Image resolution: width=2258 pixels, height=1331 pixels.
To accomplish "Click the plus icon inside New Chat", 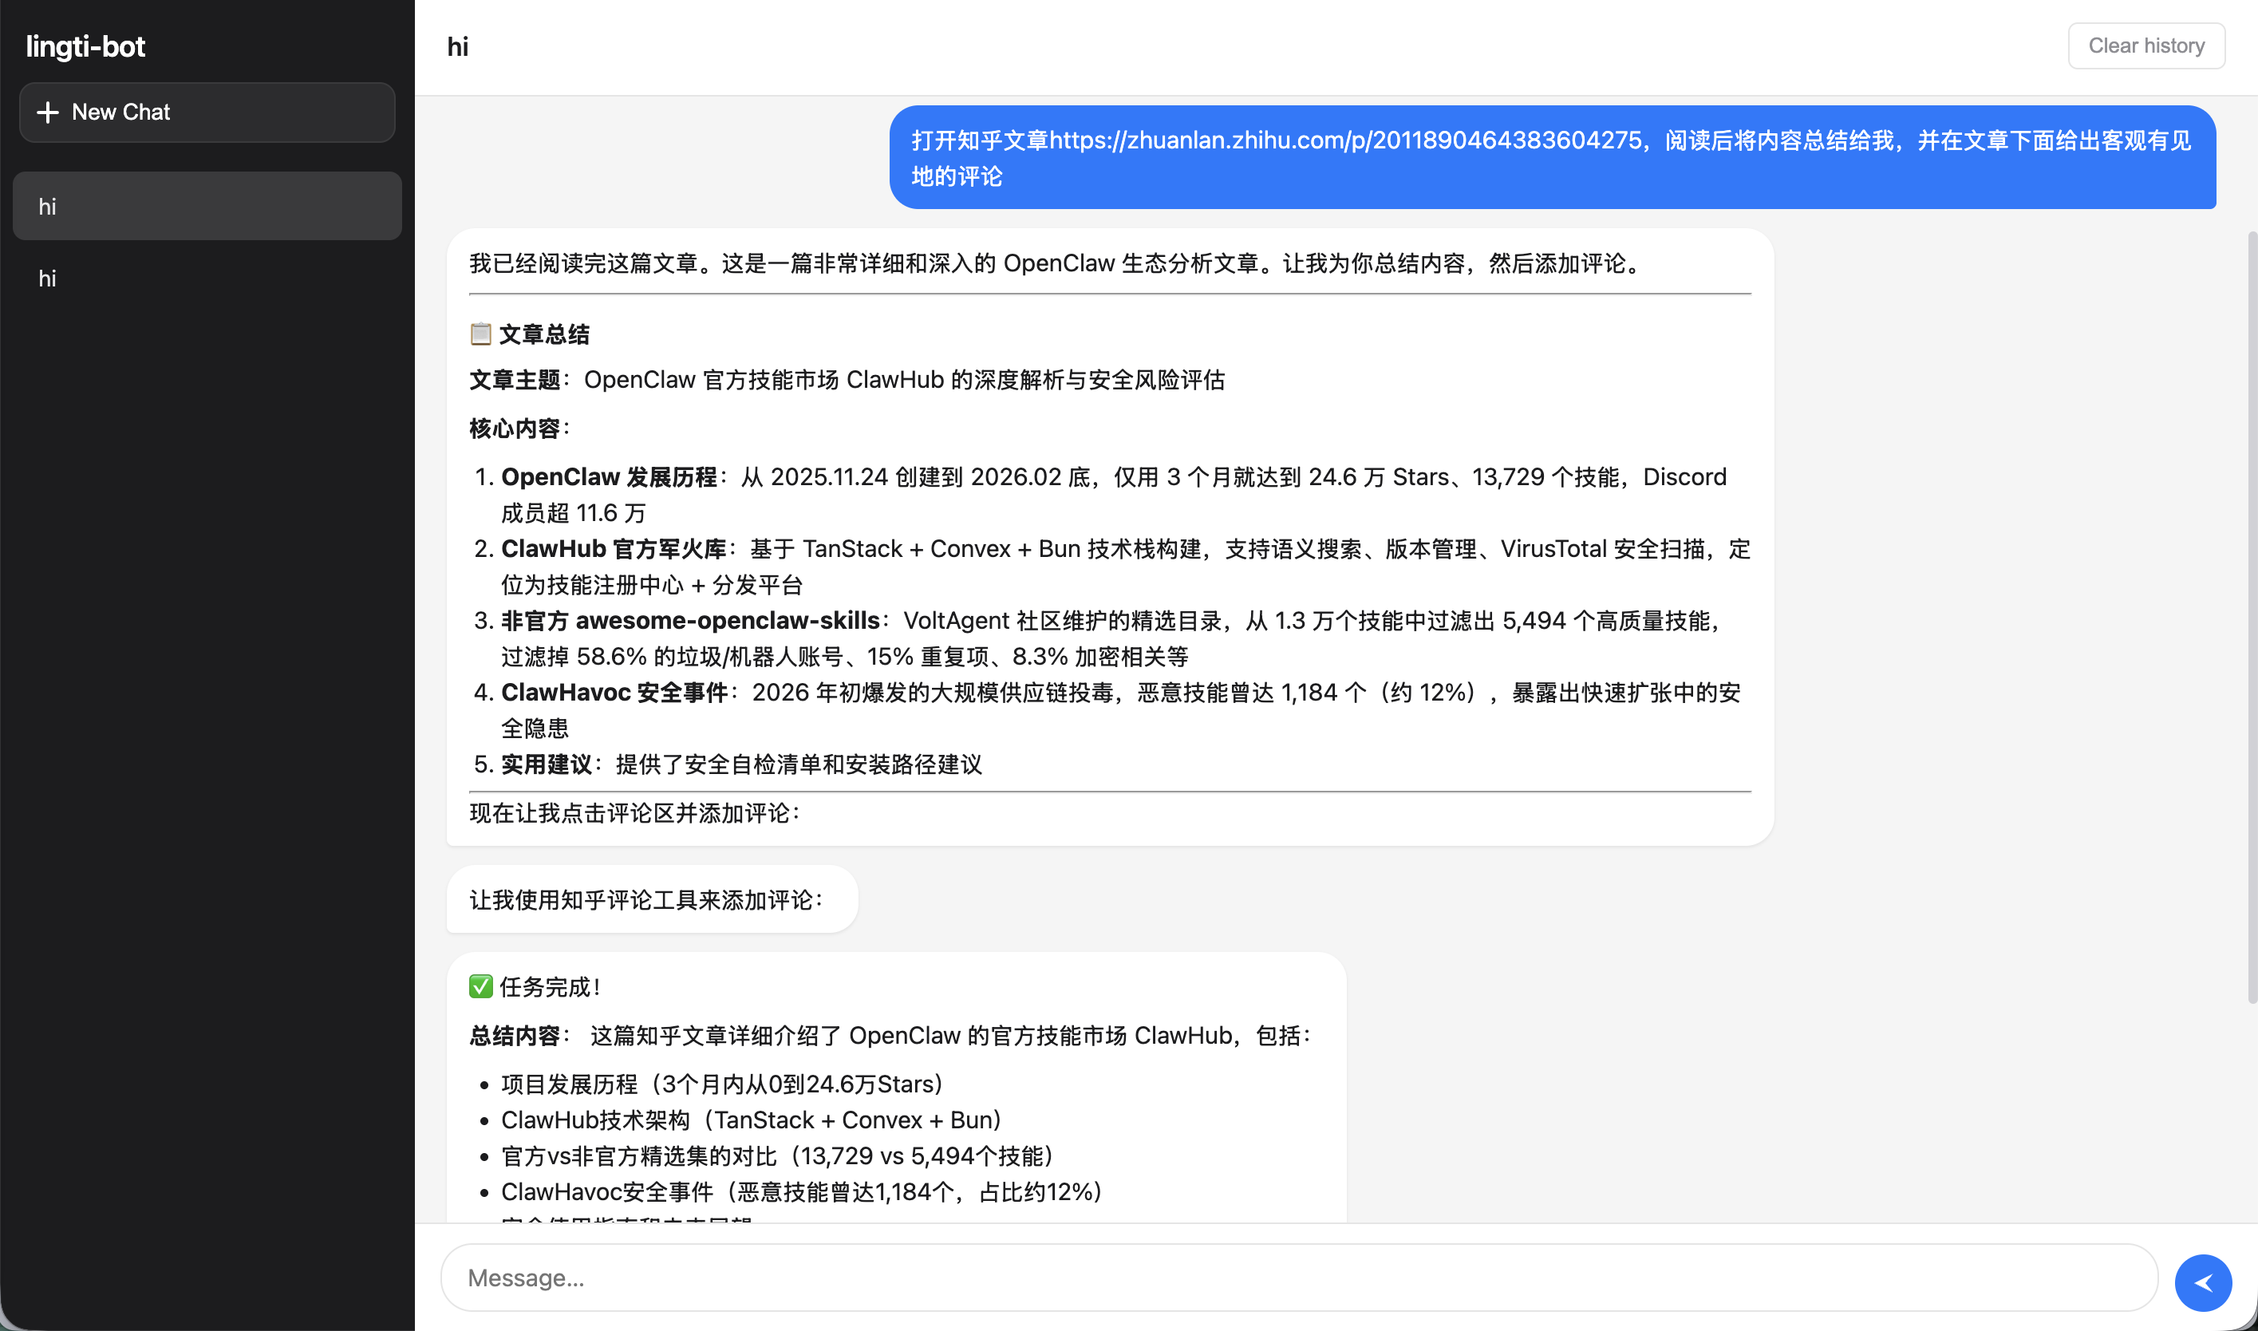I will click(x=49, y=111).
